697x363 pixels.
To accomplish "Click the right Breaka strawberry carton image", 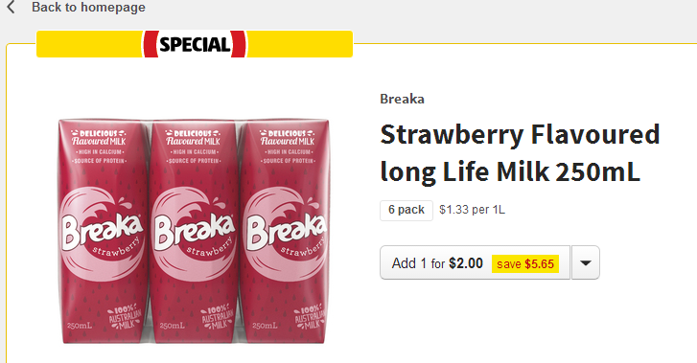I will 284,231.
